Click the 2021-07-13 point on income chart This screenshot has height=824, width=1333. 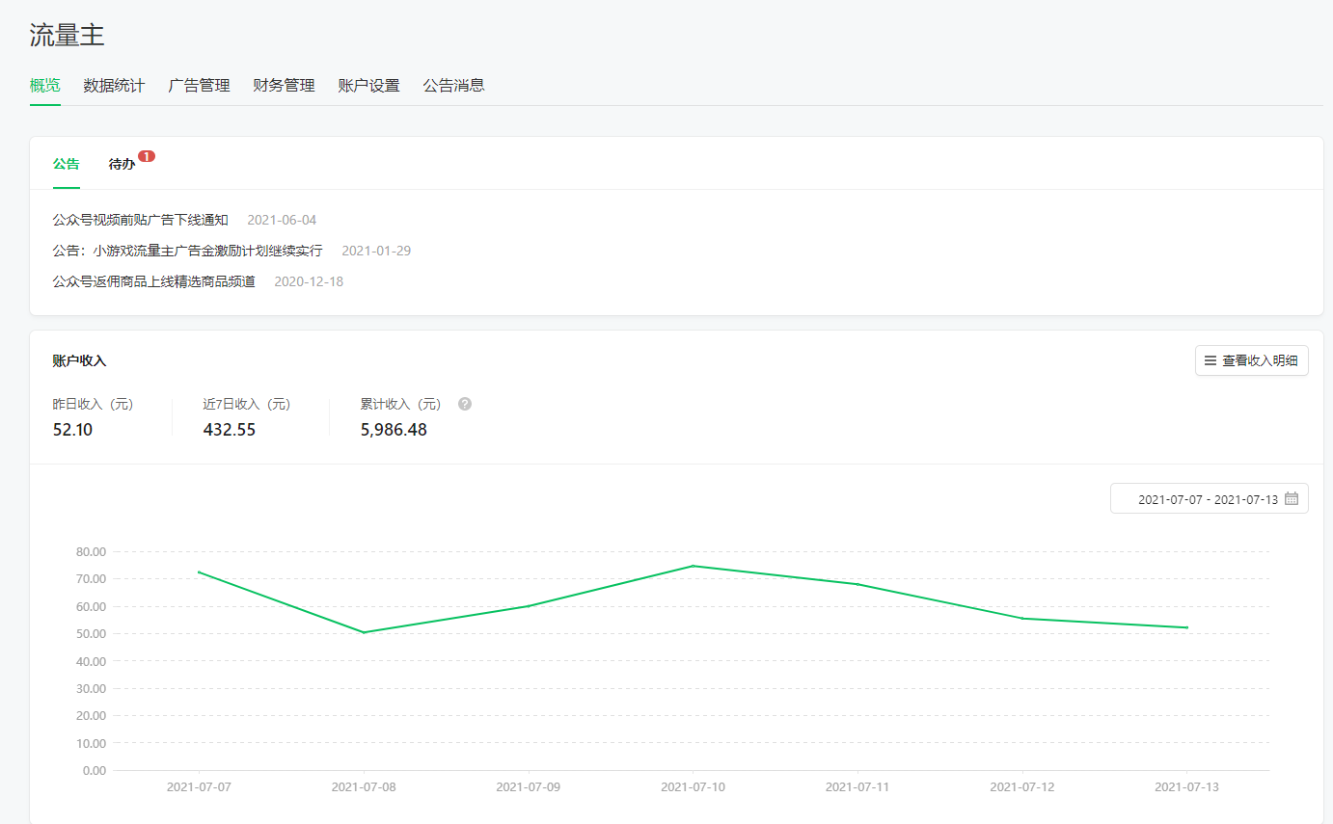[1186, 627]
